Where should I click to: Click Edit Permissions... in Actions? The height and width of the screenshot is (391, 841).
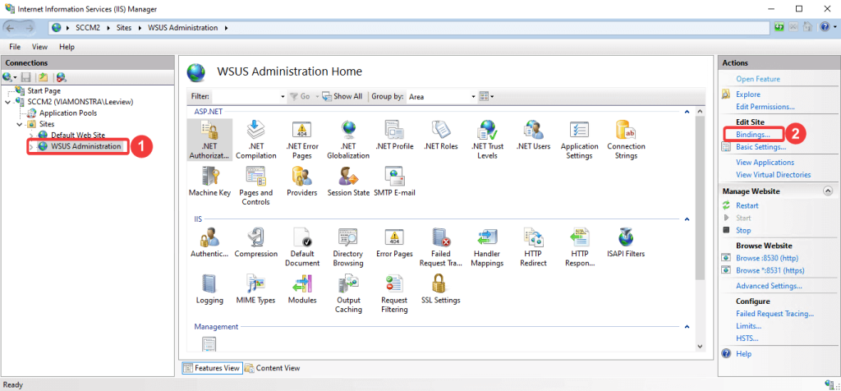point(765,107)
